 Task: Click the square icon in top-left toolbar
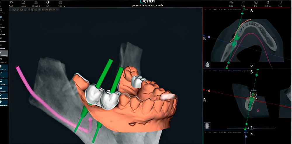(23, 2)
